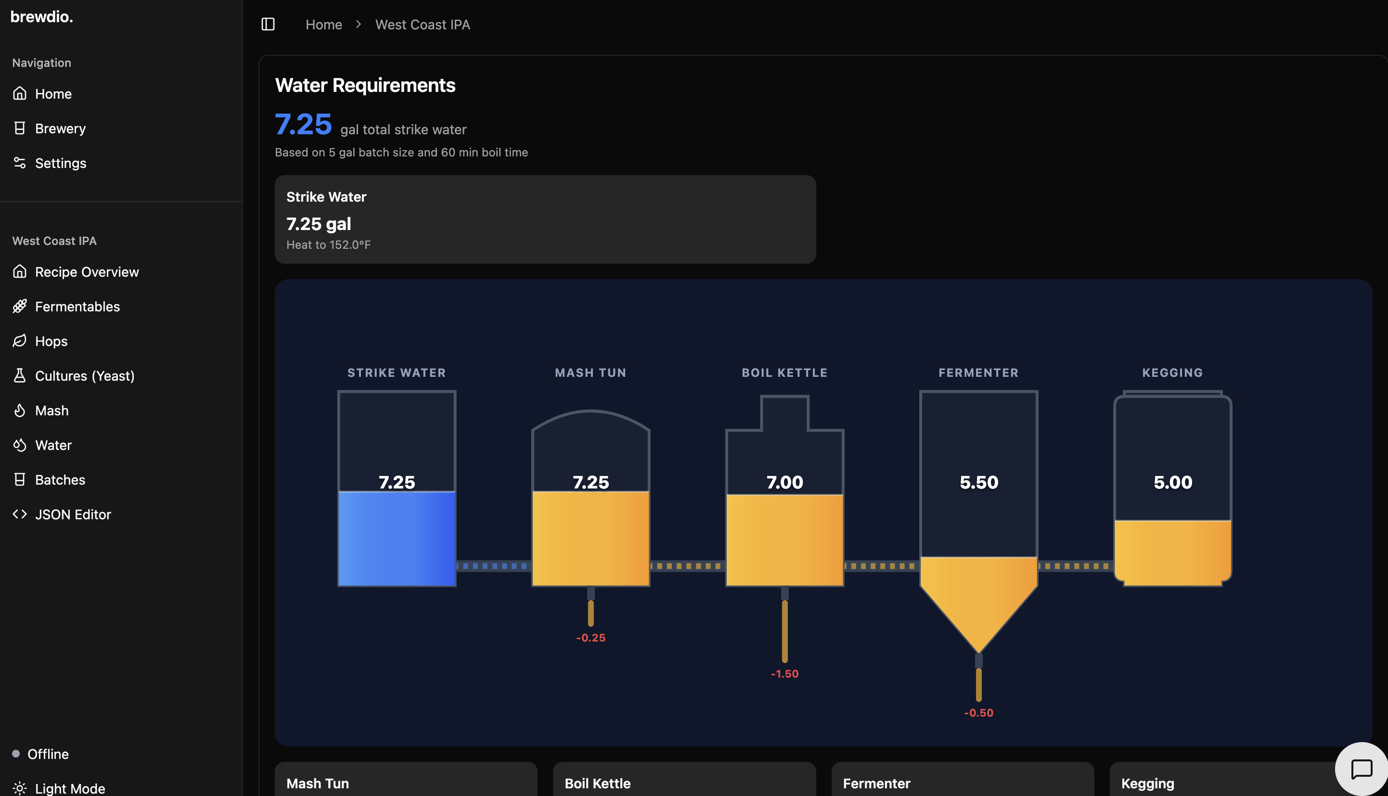Click the Brewery keg icon
1388x796 pixels.
(x=20, y=128)
